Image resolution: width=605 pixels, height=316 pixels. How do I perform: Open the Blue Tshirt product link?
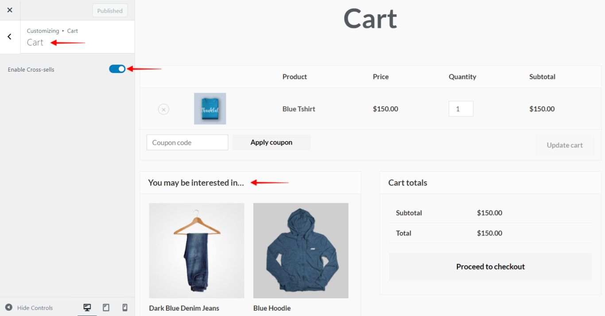pos(299,109)
